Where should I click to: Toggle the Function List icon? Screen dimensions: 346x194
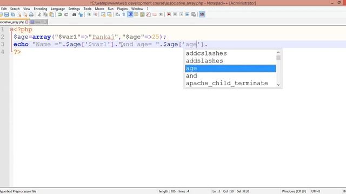click(148, 15)
